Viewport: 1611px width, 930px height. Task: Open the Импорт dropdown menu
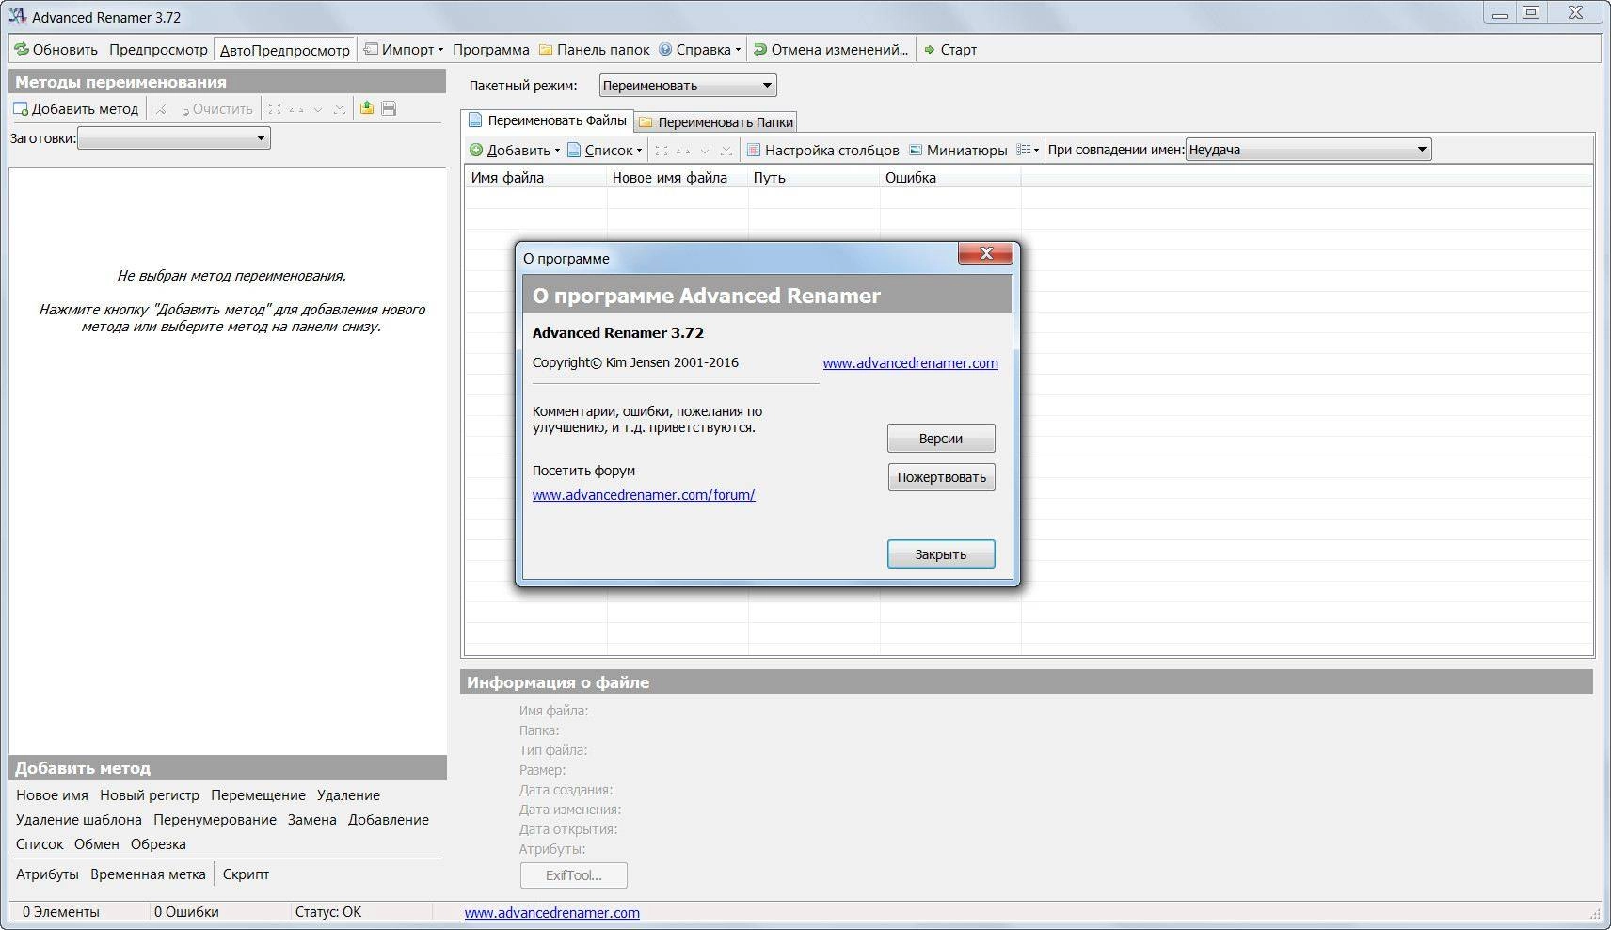point(404,50)
